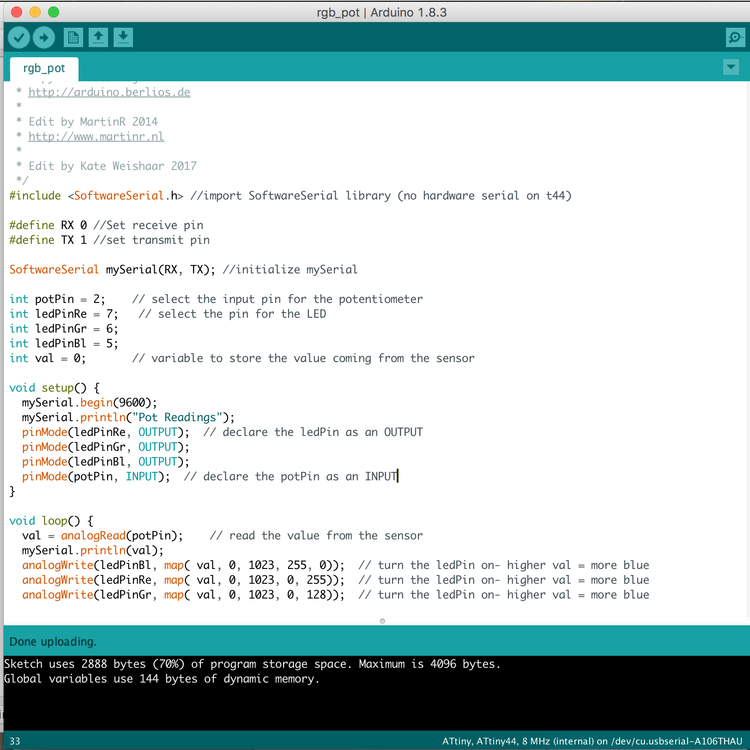Click the analogWrite(ledPinGr, ...) line

pyautogui.click(x=336, y=594)
